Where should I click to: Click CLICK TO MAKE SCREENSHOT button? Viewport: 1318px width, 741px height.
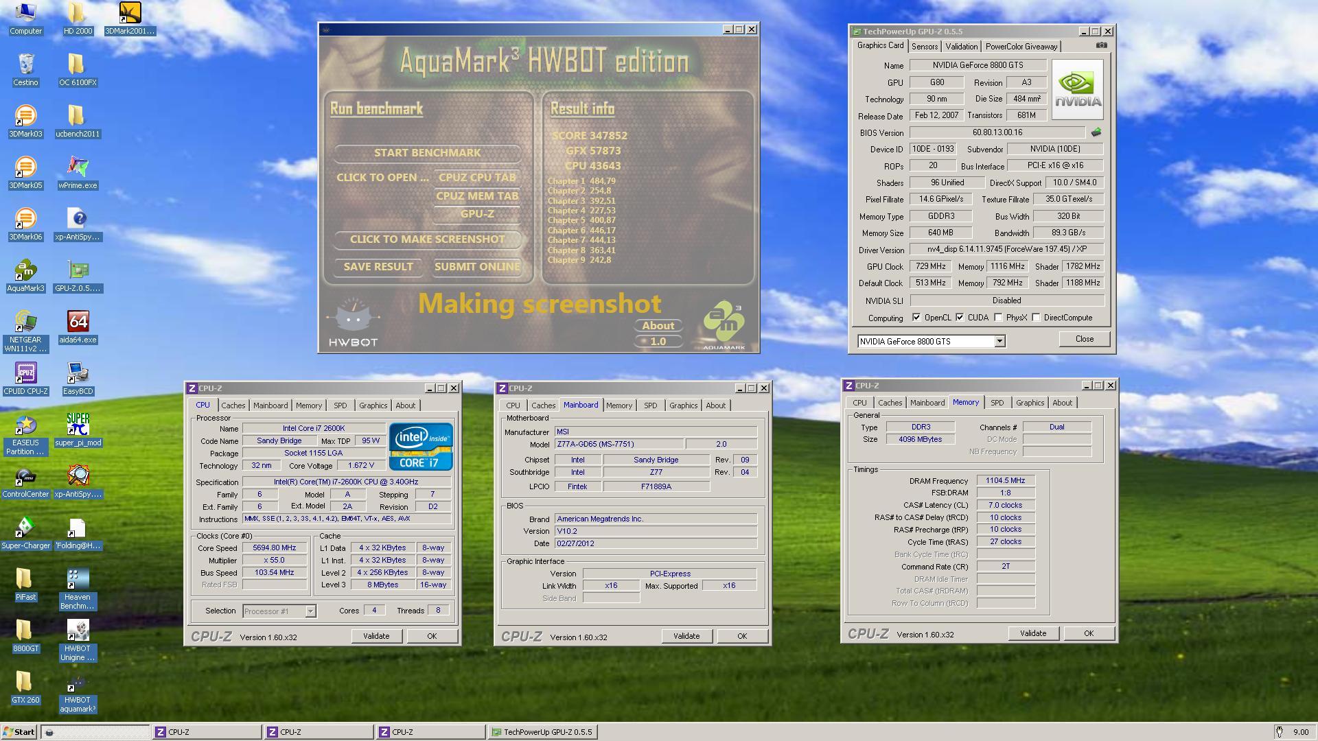click(x=427, y=239)
